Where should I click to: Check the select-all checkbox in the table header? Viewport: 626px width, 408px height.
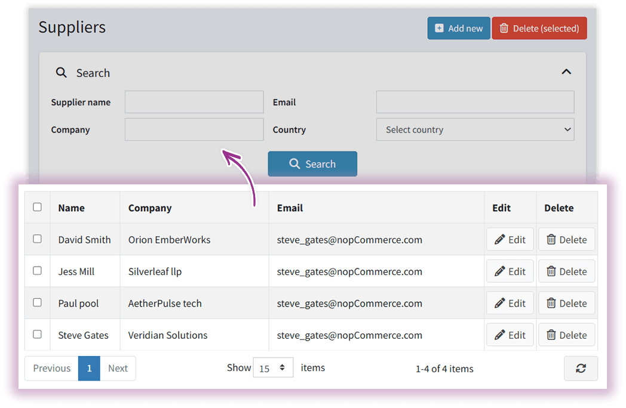coord(37,207)
